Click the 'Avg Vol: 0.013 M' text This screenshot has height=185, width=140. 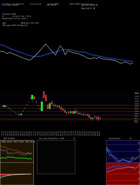click(89, 5)
